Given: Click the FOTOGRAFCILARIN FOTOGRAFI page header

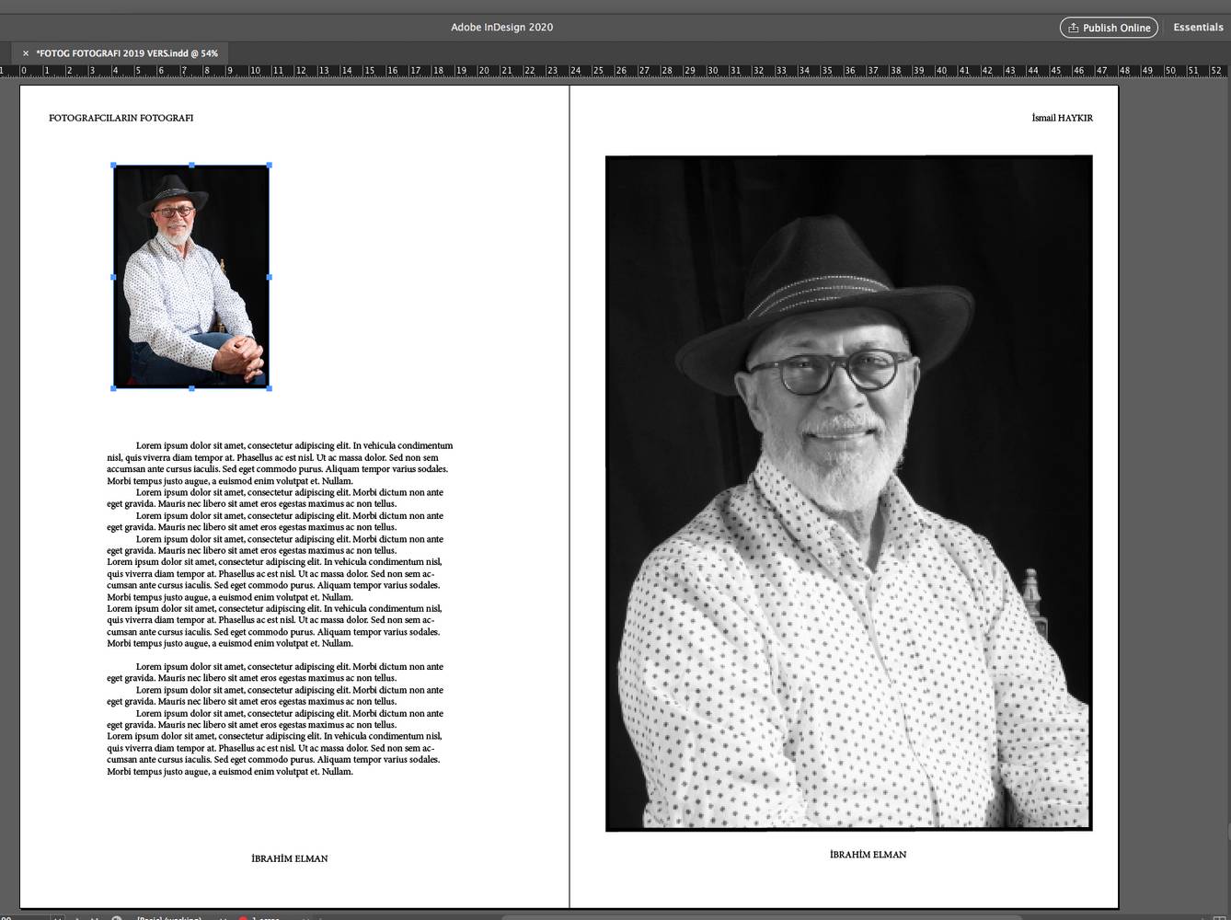Looking at the screenshot, I should pyautogui.click(x=121, y=118).
